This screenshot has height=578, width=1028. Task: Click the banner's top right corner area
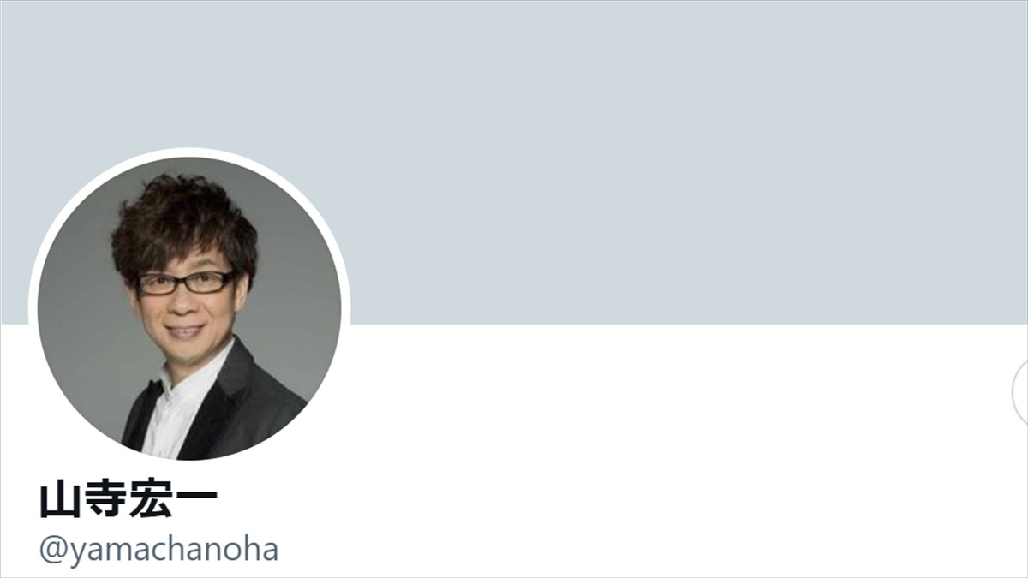[985, 34]
